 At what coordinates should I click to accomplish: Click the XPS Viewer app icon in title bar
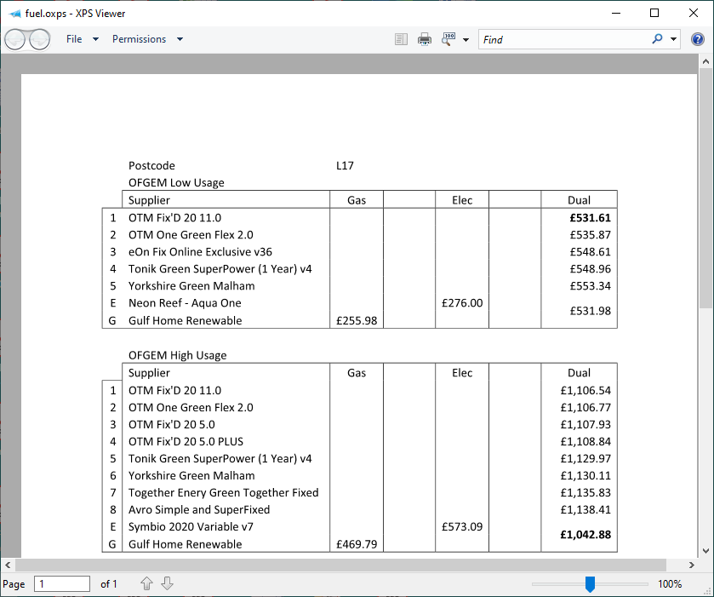(14, 14)
